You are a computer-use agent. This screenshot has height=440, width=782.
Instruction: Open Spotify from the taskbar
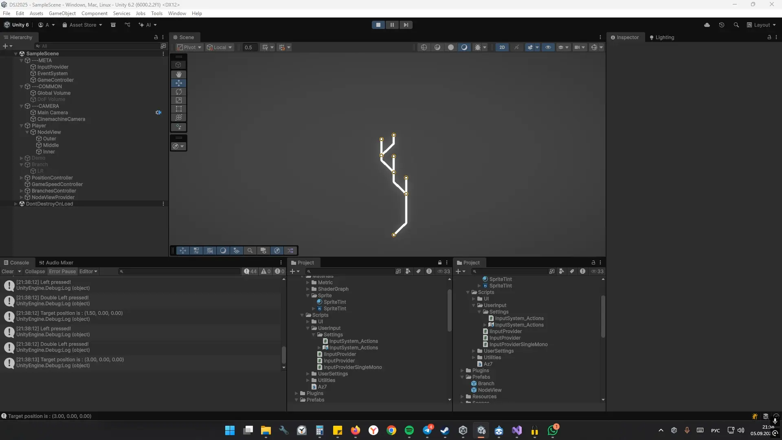(x=409, y=430)
